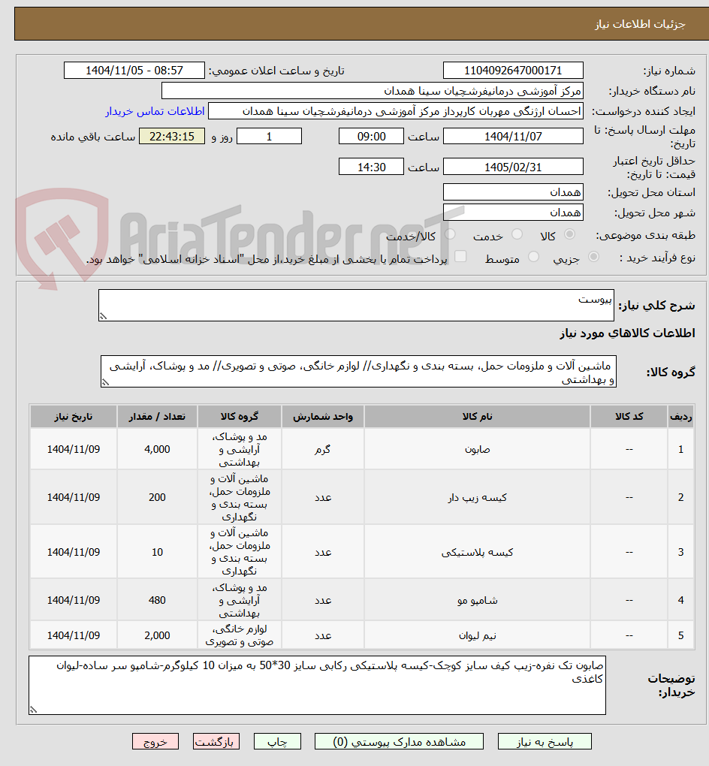Click the date cell in صابون row

coord(74,449)
